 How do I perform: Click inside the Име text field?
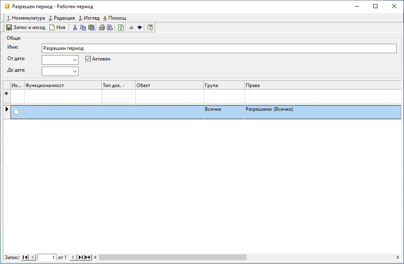[219, 48]
